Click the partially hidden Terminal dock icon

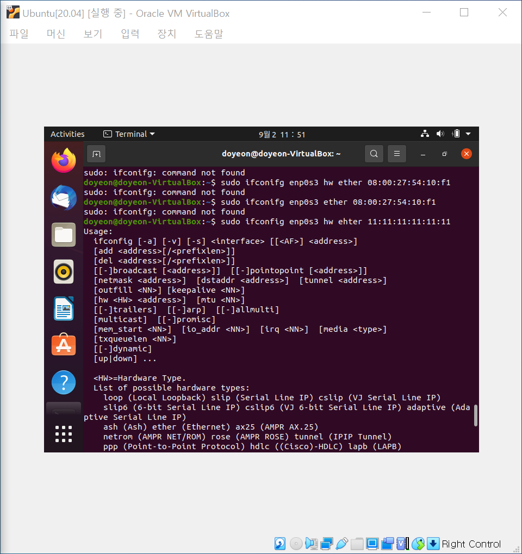pyautogui.click(x=64, y=408)
